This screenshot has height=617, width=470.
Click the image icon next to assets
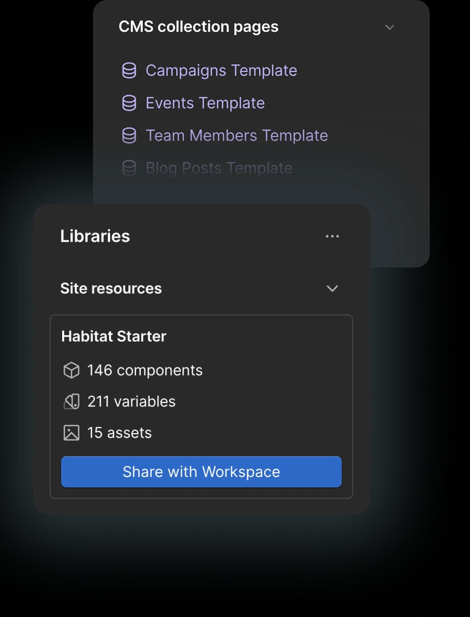pyautogui.click(x=72, y=433)
